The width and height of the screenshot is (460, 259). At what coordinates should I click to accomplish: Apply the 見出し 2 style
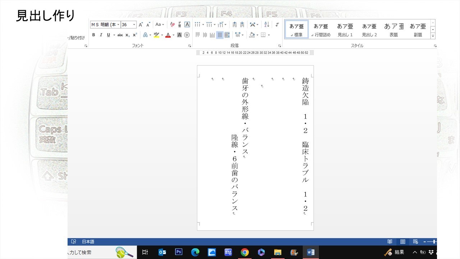[369, 29]
